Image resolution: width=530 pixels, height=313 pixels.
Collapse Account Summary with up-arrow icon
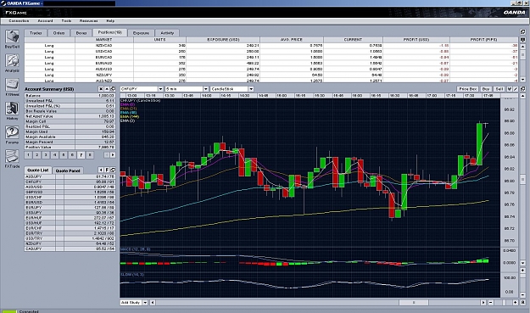point(107,89)
